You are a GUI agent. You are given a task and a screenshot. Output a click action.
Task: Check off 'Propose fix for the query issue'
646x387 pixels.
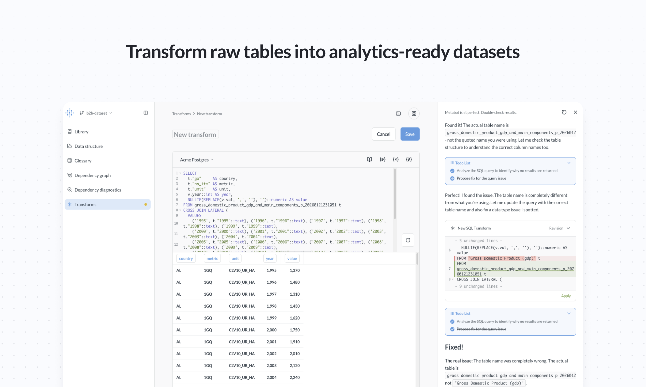point(452,178)
